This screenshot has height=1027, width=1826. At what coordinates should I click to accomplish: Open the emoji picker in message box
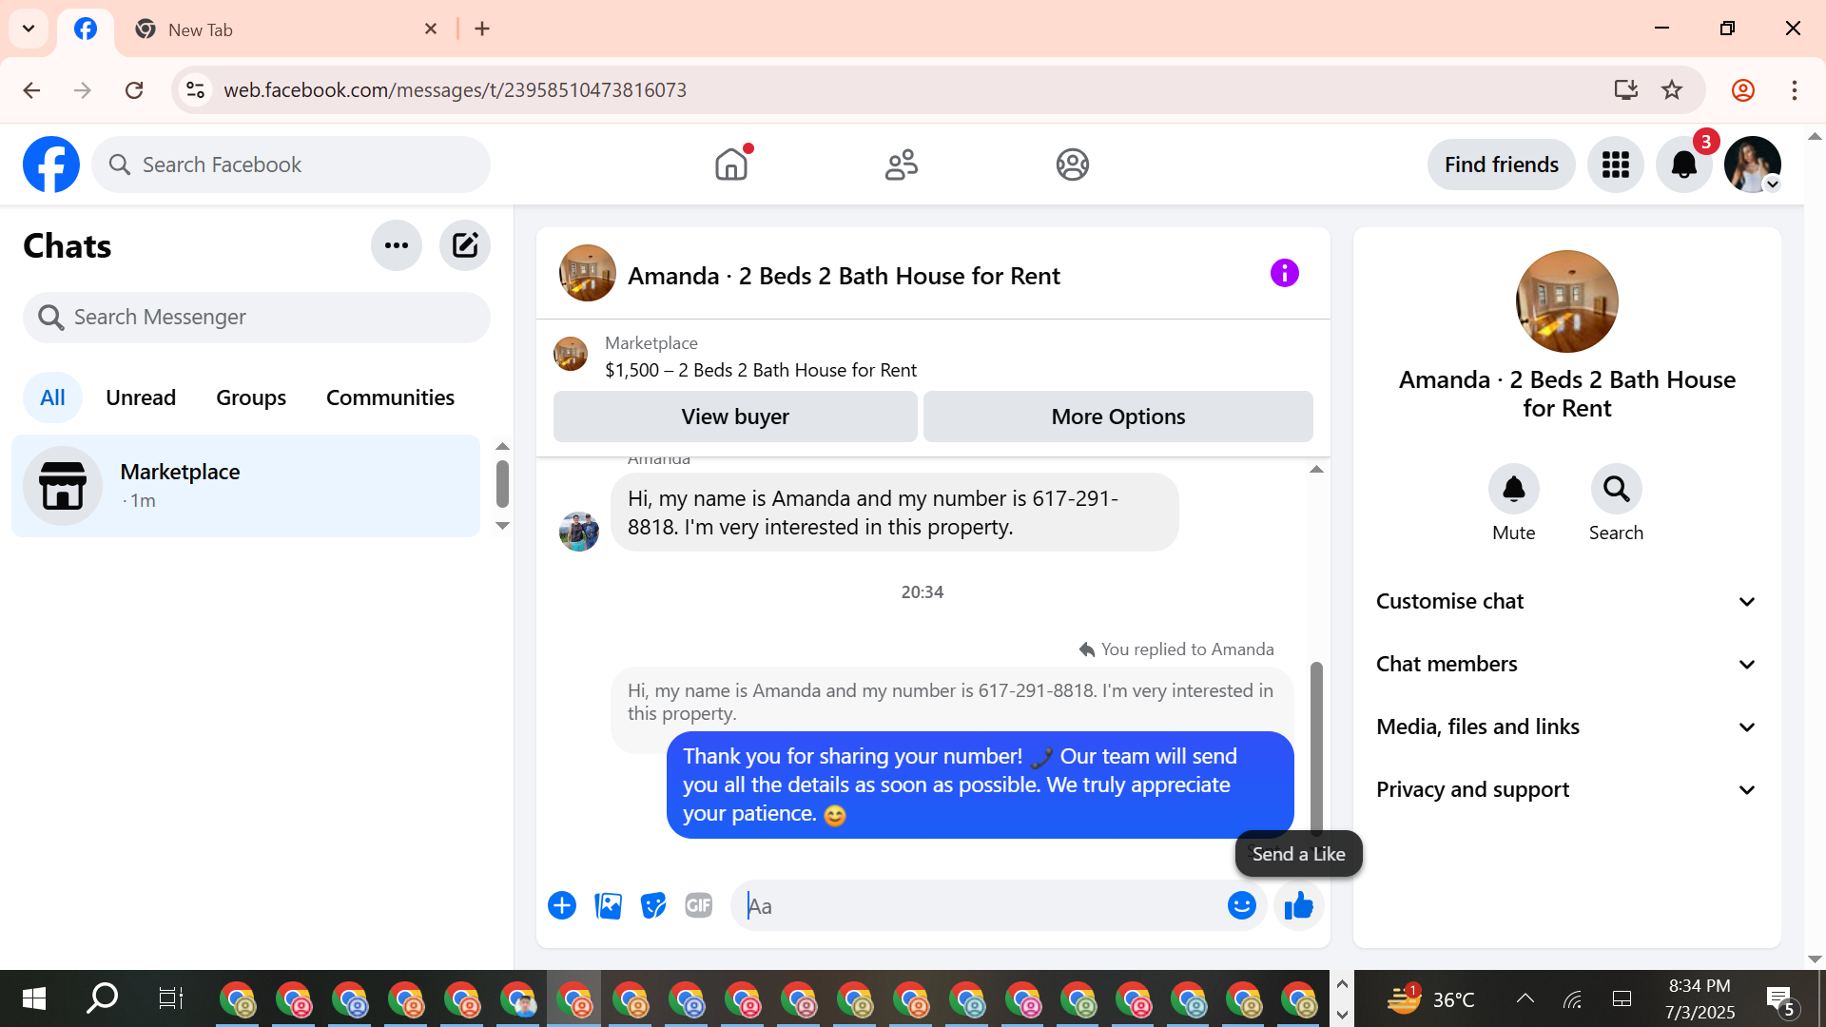(x=1241, y=906)
